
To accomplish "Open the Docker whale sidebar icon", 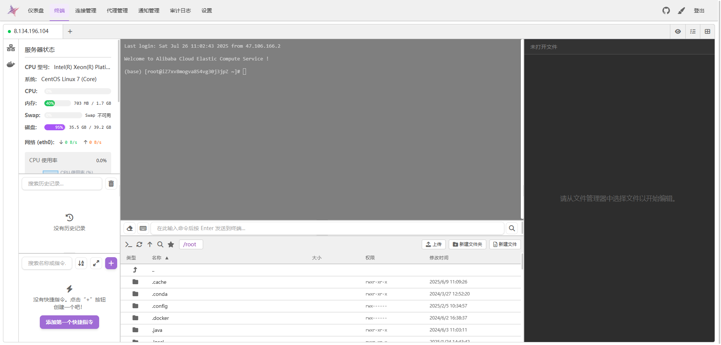I will [x=11, y=65].
